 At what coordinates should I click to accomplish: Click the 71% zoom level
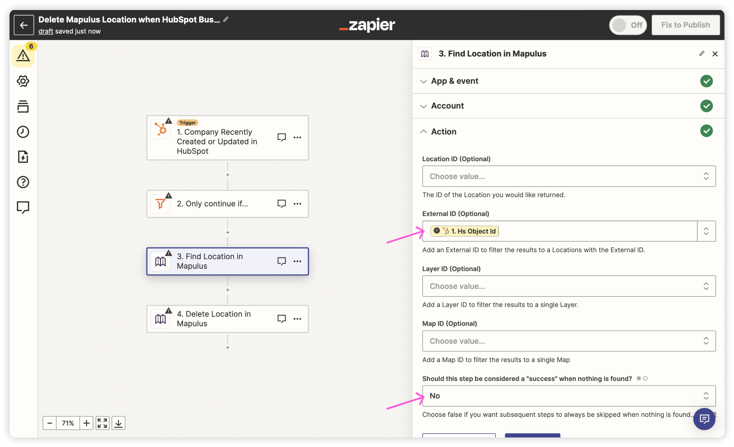[68, 423]
